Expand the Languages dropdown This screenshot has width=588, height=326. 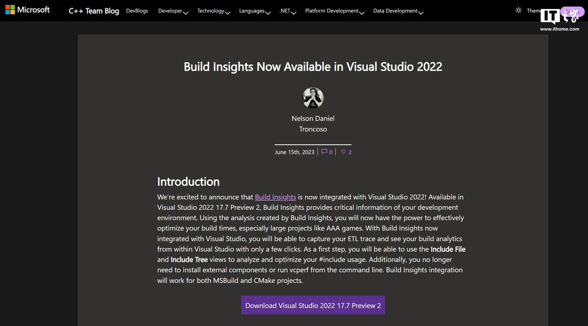coord(254,11)
